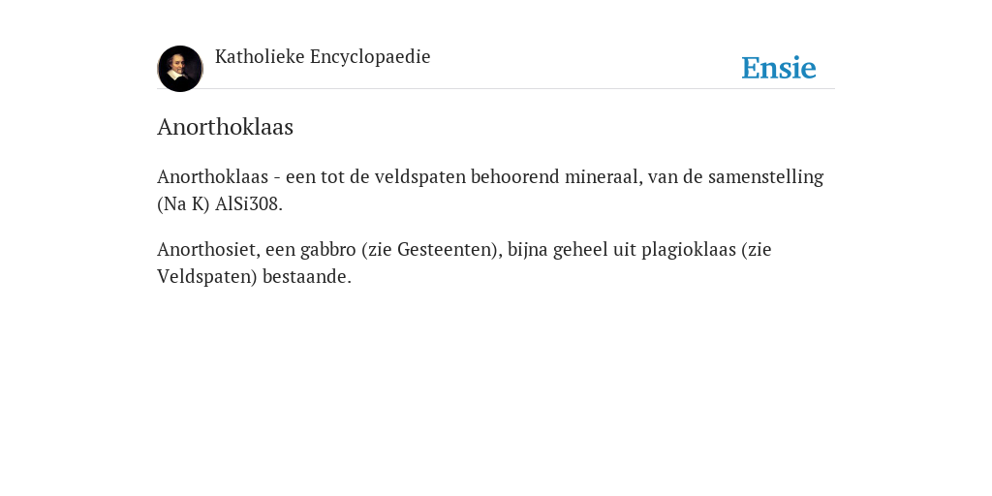Screen dimensions: 992x496
Task: Visit the Katholieke Encyclopaedie author page
Action: 323,57
